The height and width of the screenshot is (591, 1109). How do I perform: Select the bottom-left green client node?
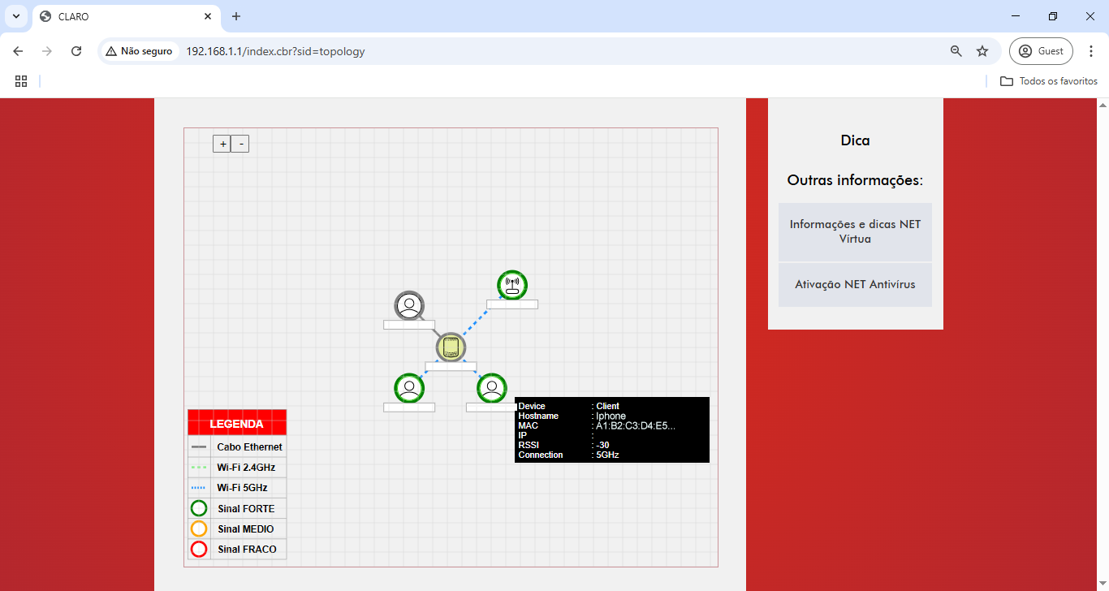point(409,388)
